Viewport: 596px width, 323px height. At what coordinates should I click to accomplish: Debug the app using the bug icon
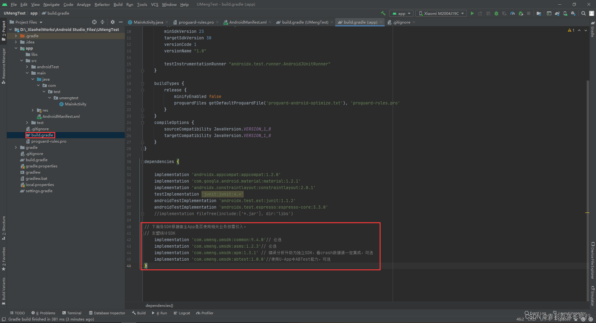tap(496, 13)
